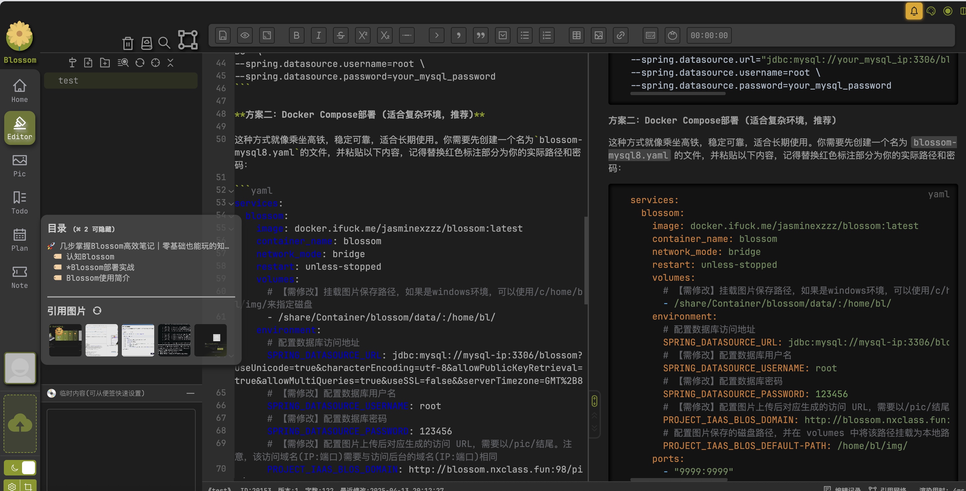Viewport: 966px width, 491px height.
Task: Apply italic formatting with the I button
Action: point(318,35)
